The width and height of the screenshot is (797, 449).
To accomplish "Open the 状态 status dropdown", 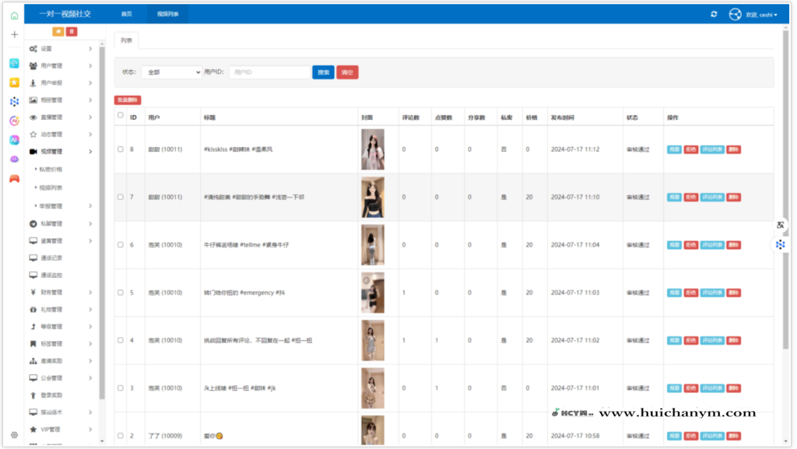I will (171, 72).
